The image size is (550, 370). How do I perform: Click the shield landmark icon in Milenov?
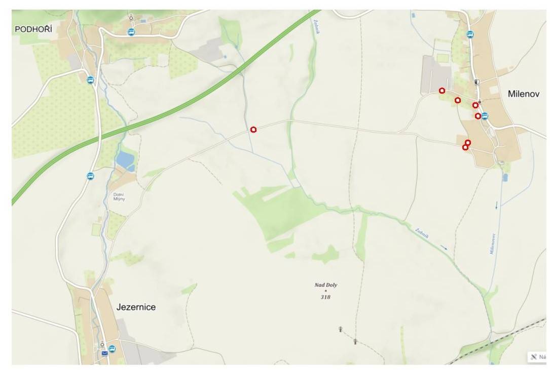click(x=476, y=82)
